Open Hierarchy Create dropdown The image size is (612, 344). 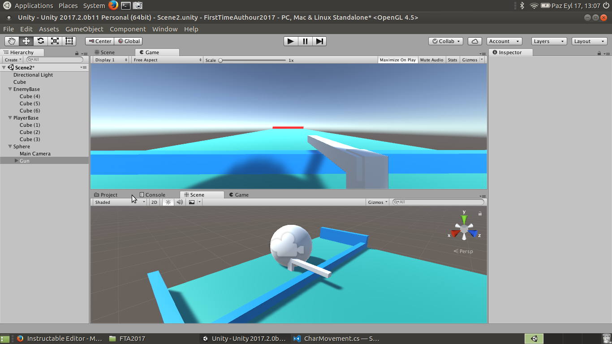(13, 60)
